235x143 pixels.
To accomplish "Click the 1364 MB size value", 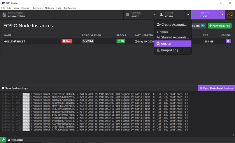I will (208, 41).
